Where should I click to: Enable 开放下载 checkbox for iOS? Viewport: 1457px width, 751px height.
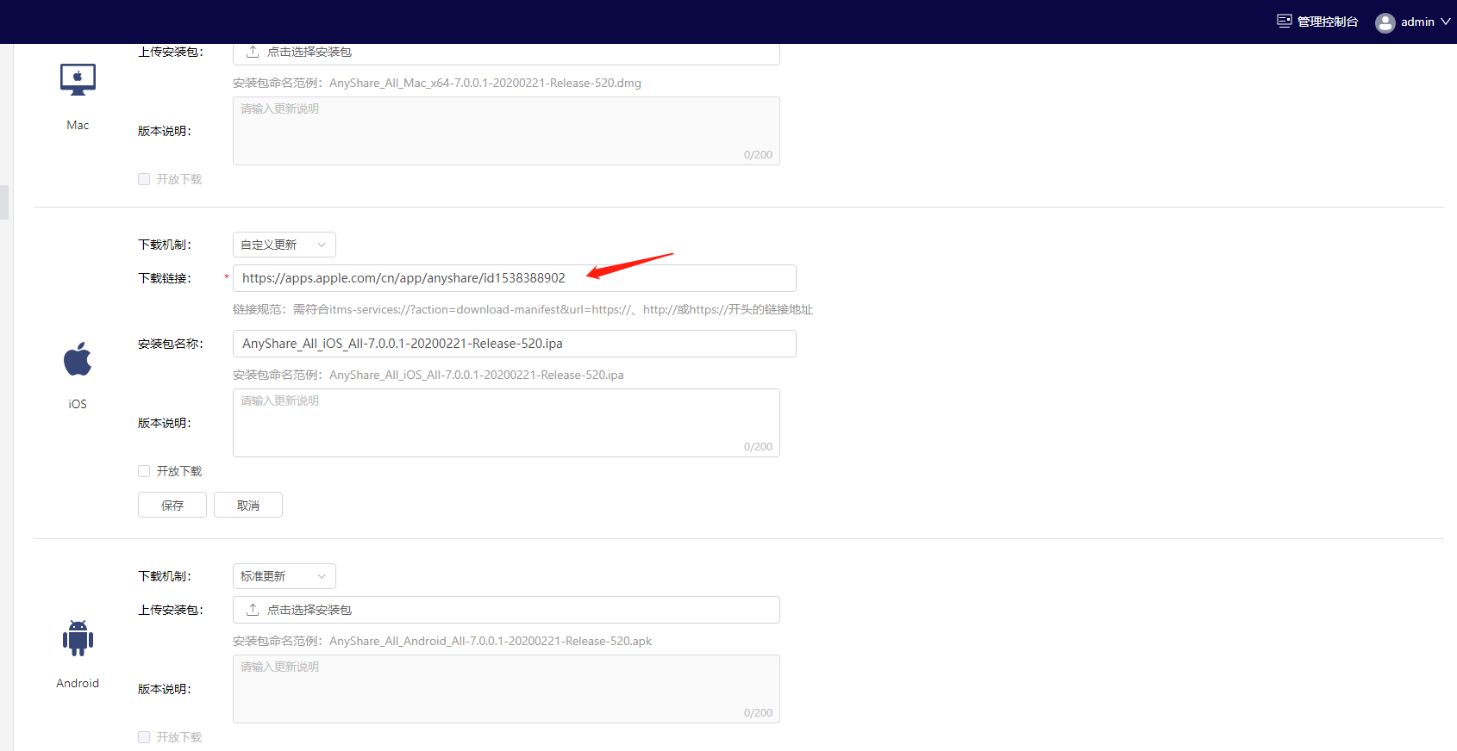(x=144, y=471)
